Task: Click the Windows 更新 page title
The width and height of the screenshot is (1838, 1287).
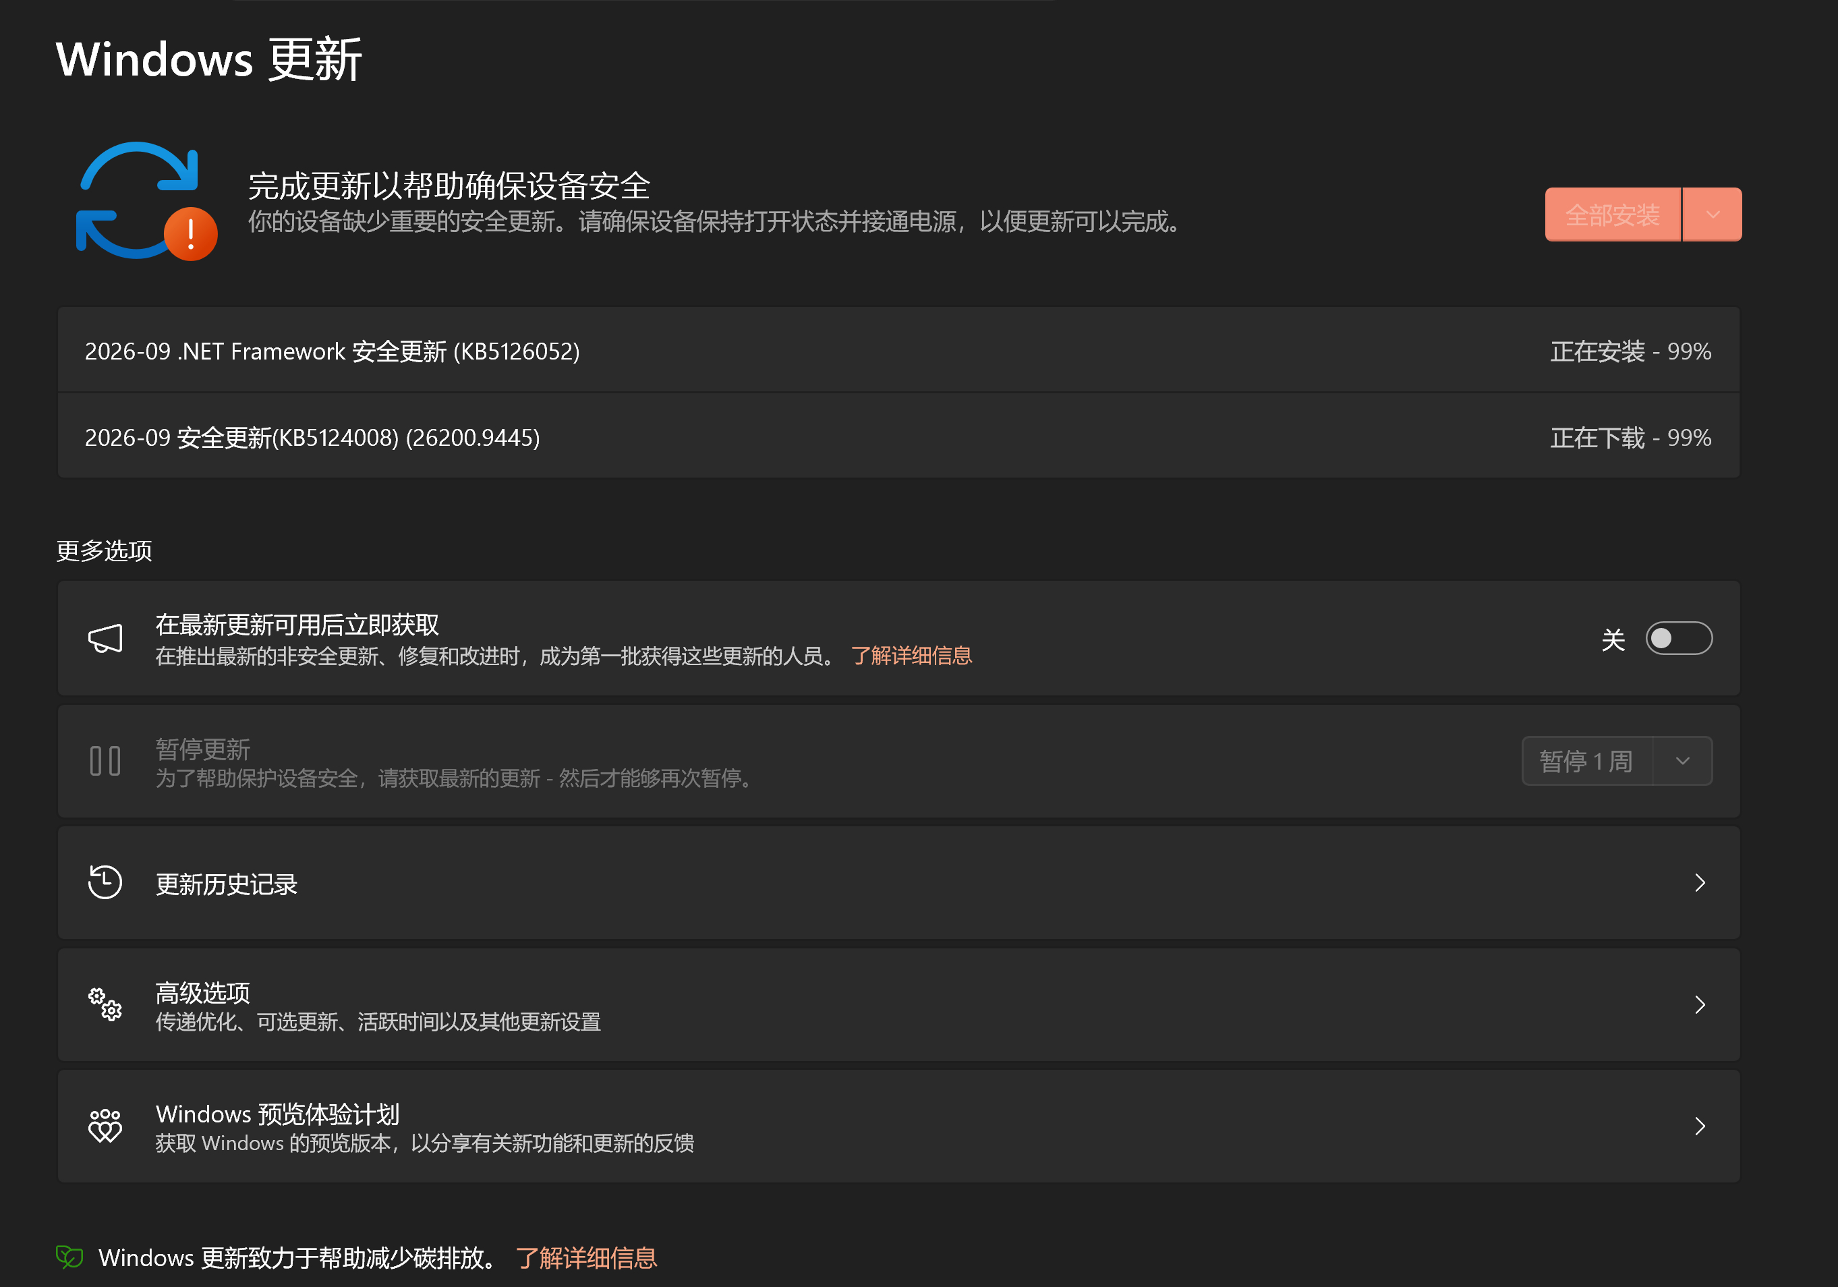Action: [209, 59]
